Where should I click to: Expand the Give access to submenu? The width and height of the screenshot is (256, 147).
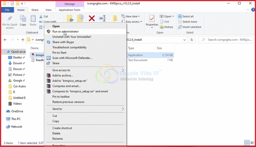(x=123, y=70)
